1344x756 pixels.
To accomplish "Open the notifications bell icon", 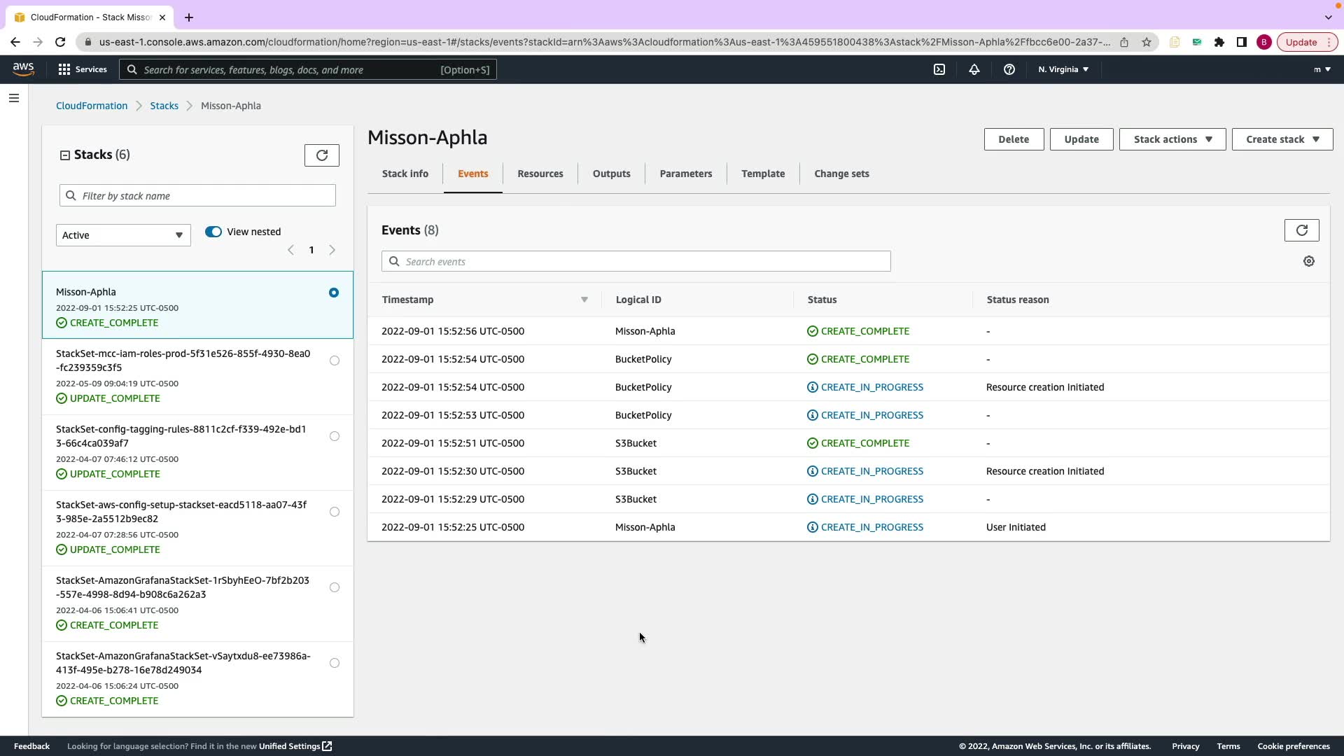I will click(x=974, y=69).
